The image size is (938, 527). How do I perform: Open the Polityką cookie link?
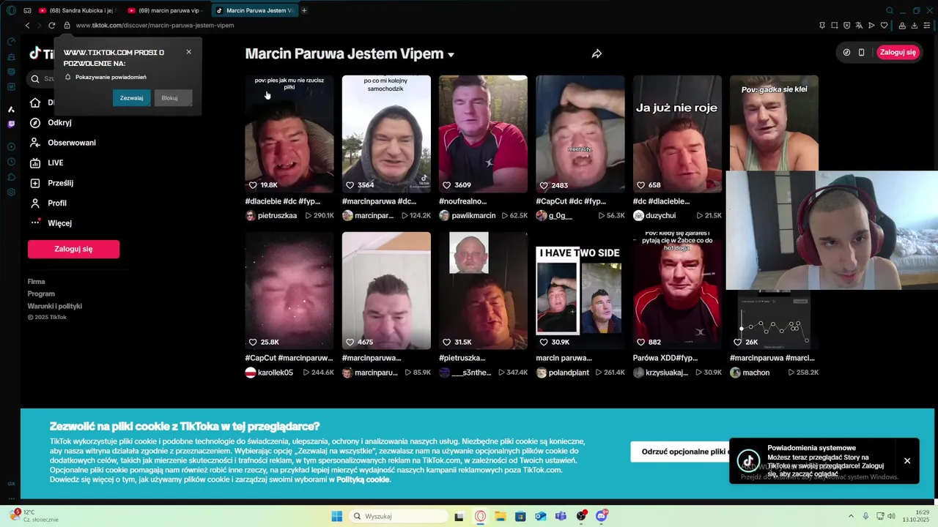(x=363, y=479)
